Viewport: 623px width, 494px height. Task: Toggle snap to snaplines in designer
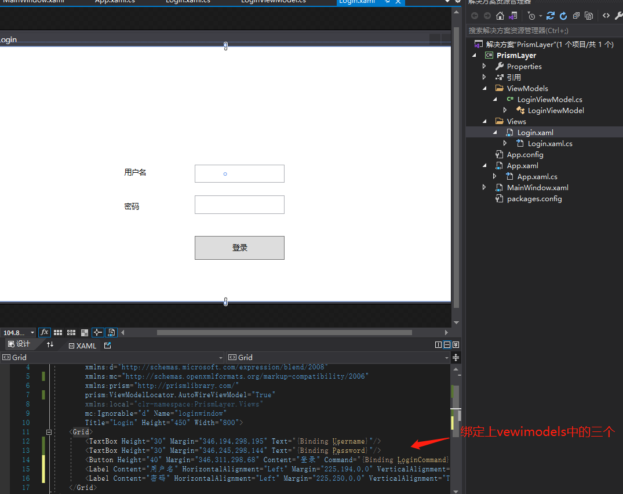(x=97, y=332)
